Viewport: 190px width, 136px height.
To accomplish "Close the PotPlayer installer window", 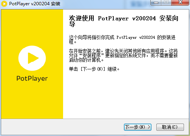I will (180, 3).
